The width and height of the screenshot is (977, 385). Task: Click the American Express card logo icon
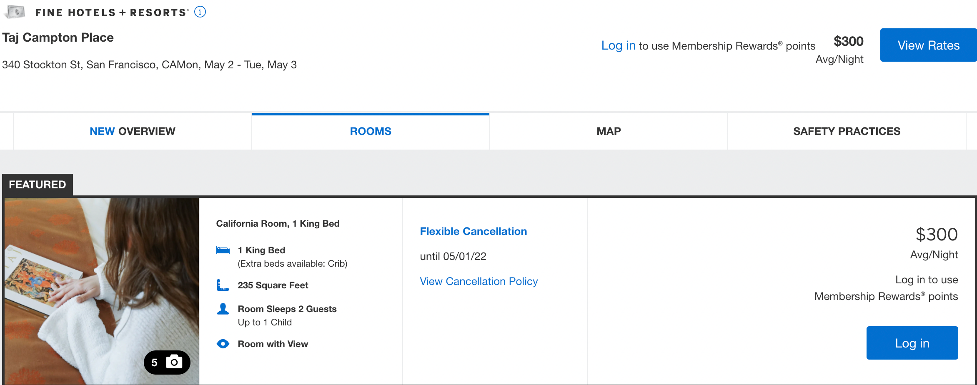pos(15,12)
